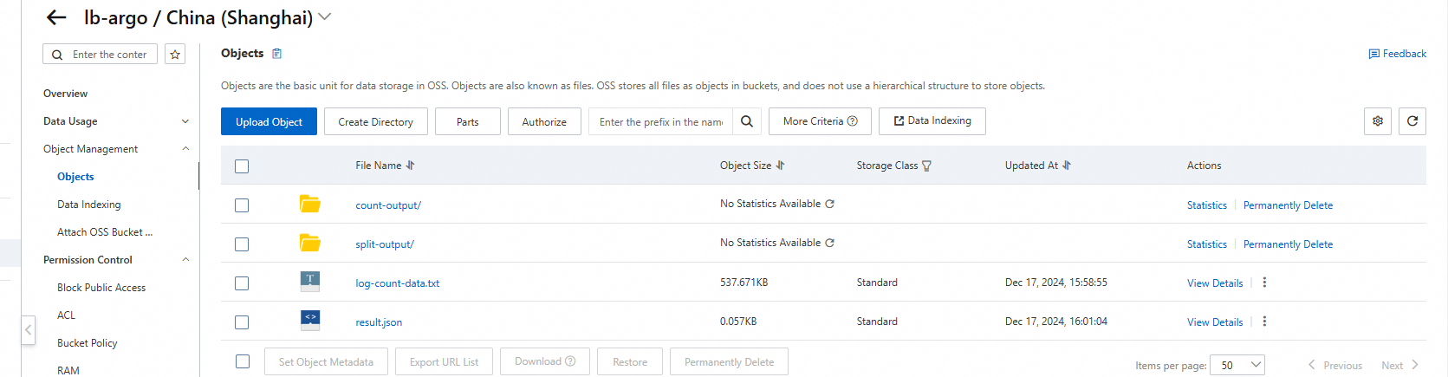The width and height of the screenshot is (1448, 377).
Task: View Details for result.json
Action: point(1215,322)
